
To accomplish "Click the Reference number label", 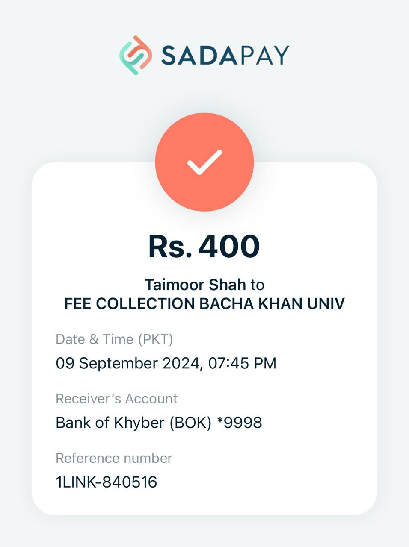I will pyautogui.click(x=114, y=458).
